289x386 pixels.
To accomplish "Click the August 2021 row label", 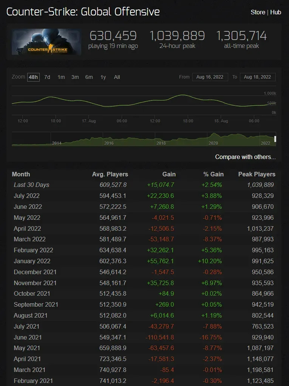I will tap(31, 315).
